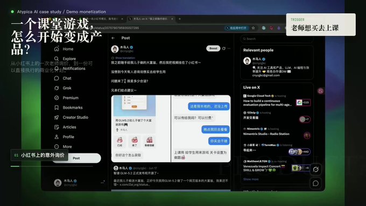The height and width of the screenshot is (206, 366).
Task: Open Bookmarks from the sidebar
Action: click(x=68, y=108)
